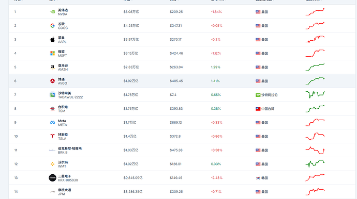The height and width of the screenshot is (199, 357).
Task: Click the Tesla logo icon
Action: coord(52,136)
